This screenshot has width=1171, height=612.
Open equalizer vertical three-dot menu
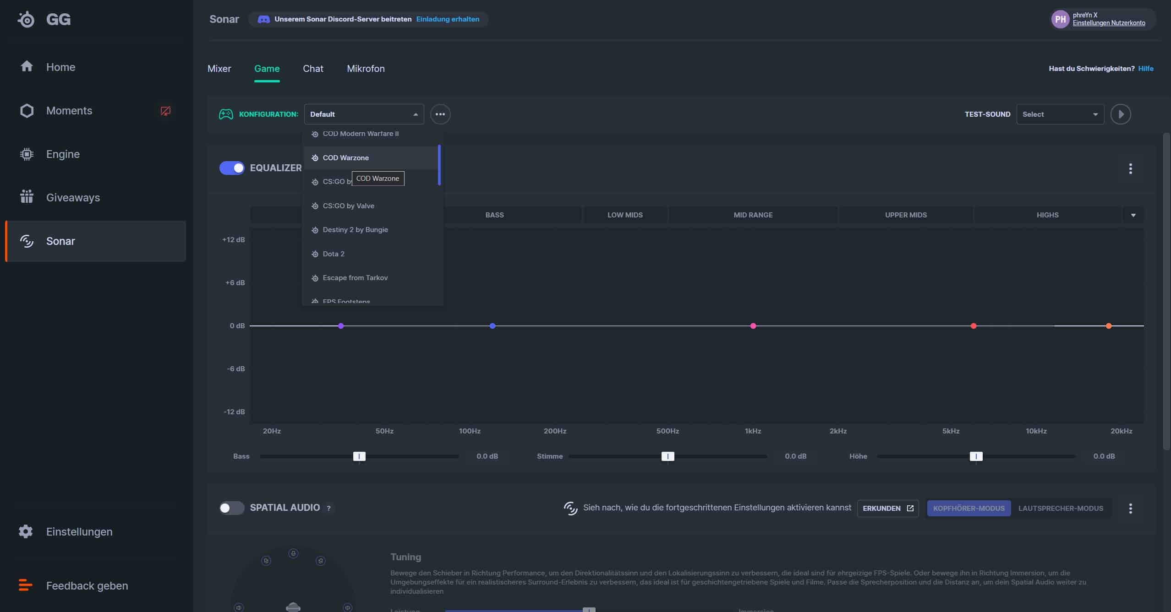click(x=1130, y=168)
